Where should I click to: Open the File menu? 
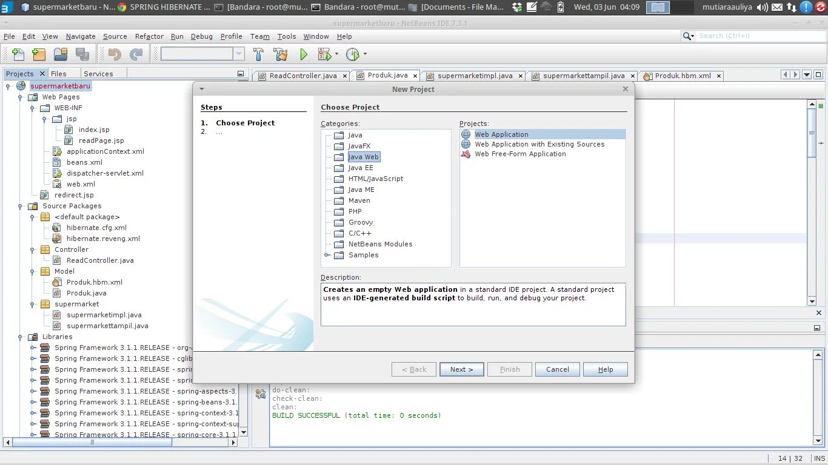click(9, 36)
